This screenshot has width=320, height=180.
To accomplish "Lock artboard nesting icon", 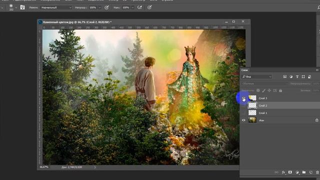I will pos(275,90).
